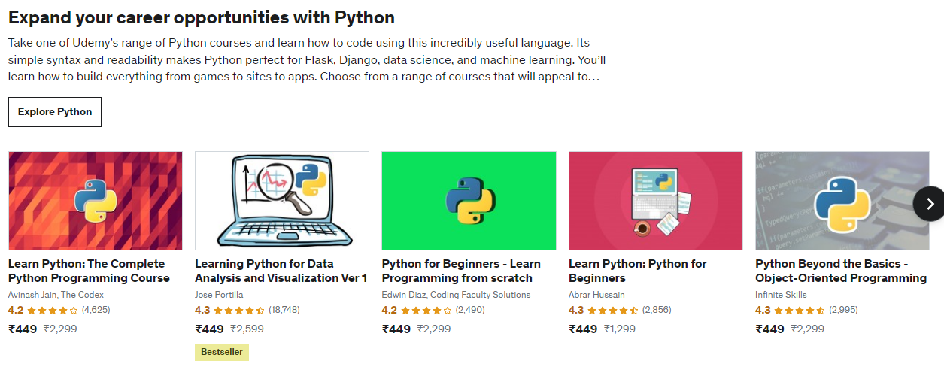
Task: Open Learning Python for Data Analysis title
Action: click(x=281, y=271)
